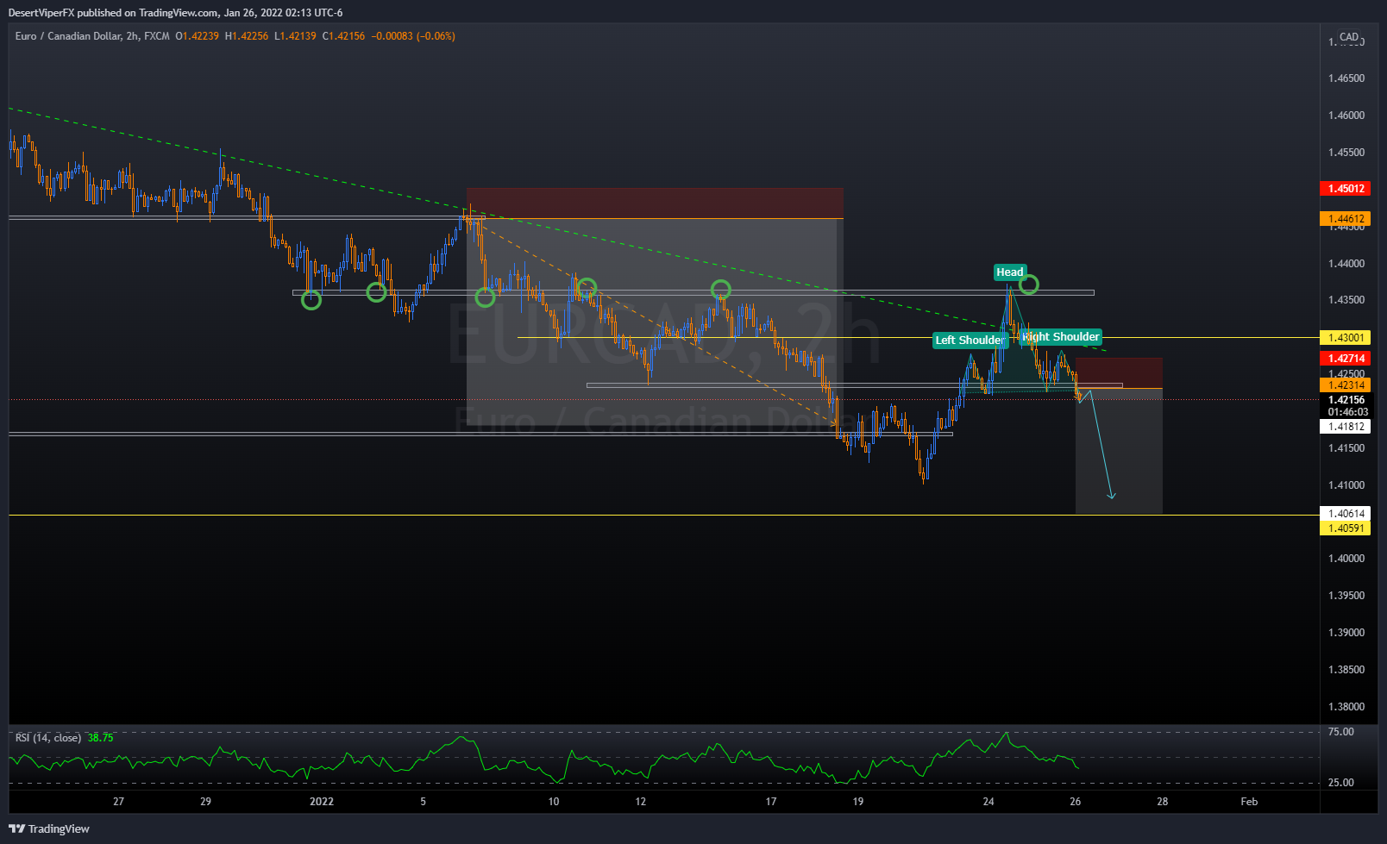Select the red 1.45012 price label

tap(1346, 188)
